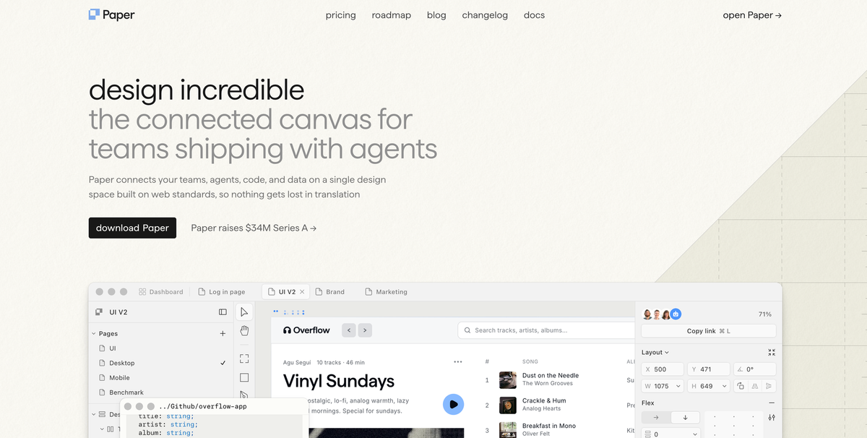
Task: Click the Paper logo in the header
Action: coord(111,14)
